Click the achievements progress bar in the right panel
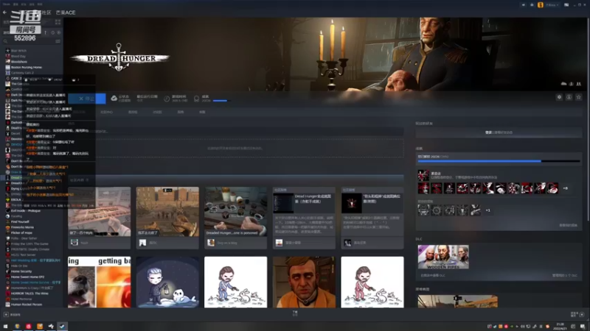The height and width of the screenshot is (331, 590). (x=499, y=161)
